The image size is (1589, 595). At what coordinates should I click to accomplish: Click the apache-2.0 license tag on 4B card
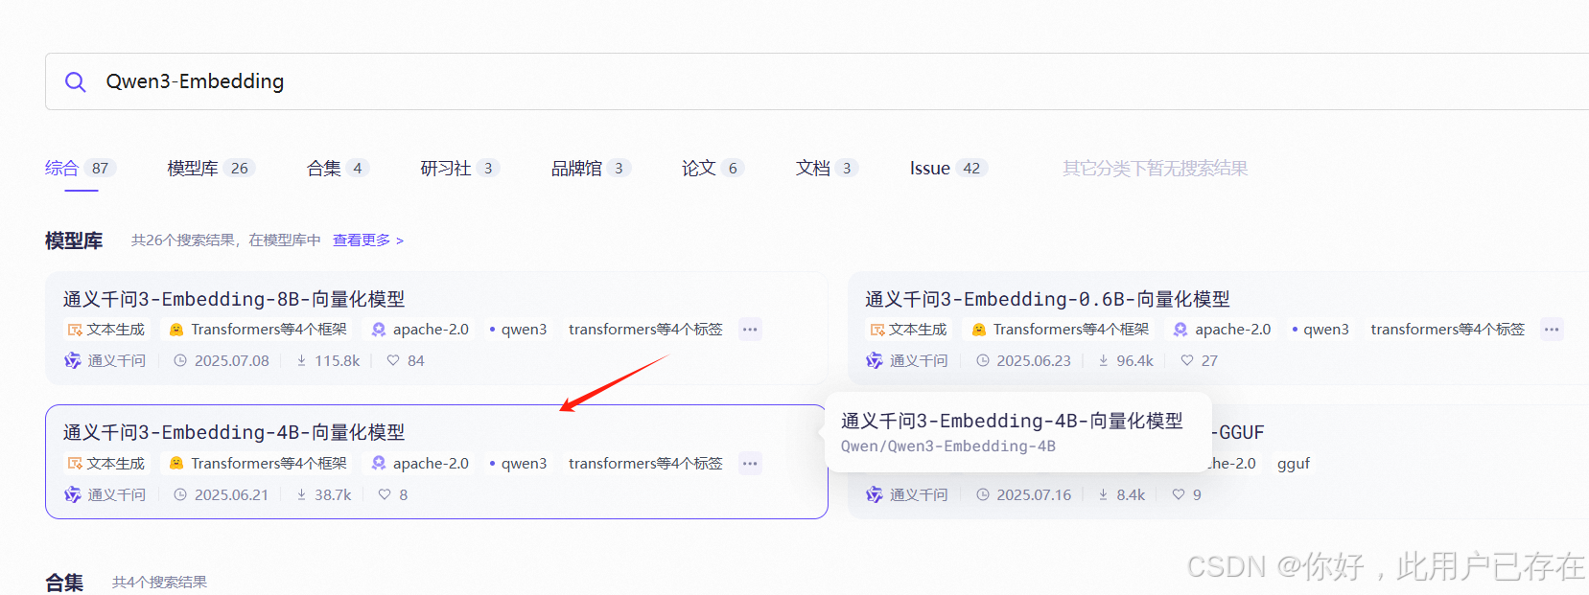click(x=420, y=464)
